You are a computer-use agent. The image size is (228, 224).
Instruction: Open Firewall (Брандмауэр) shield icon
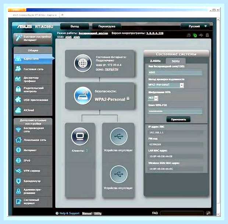tap(18, 181)
